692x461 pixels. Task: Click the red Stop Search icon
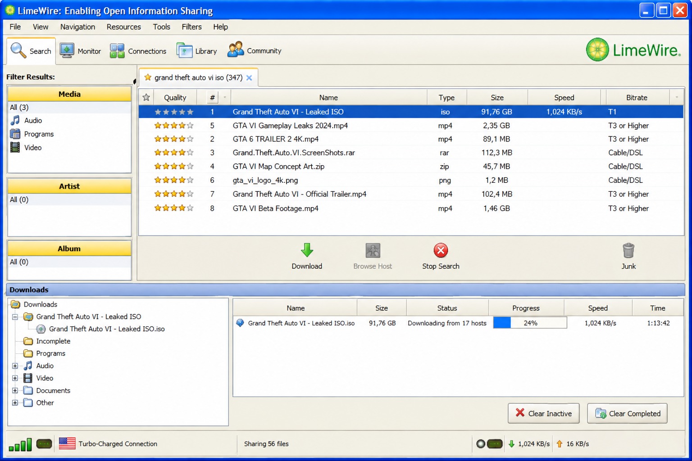coord(441,250)
